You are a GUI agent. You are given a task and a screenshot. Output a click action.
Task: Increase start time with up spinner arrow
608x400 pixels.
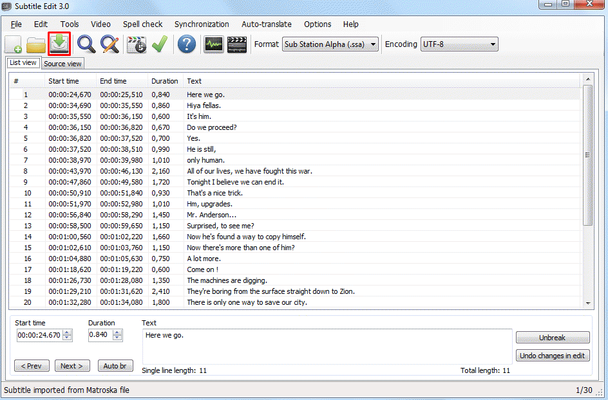(67, 332)
